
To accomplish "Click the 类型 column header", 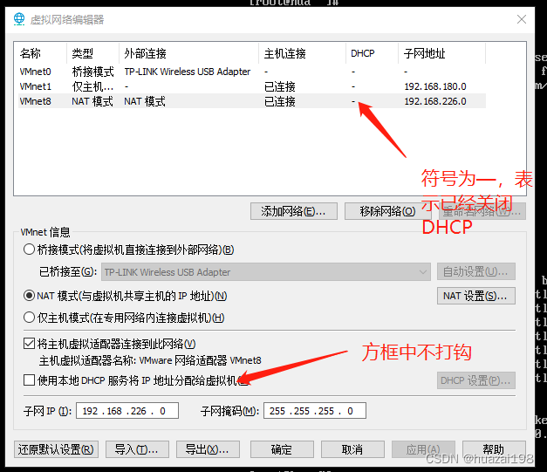I will (x=92, y=53).
